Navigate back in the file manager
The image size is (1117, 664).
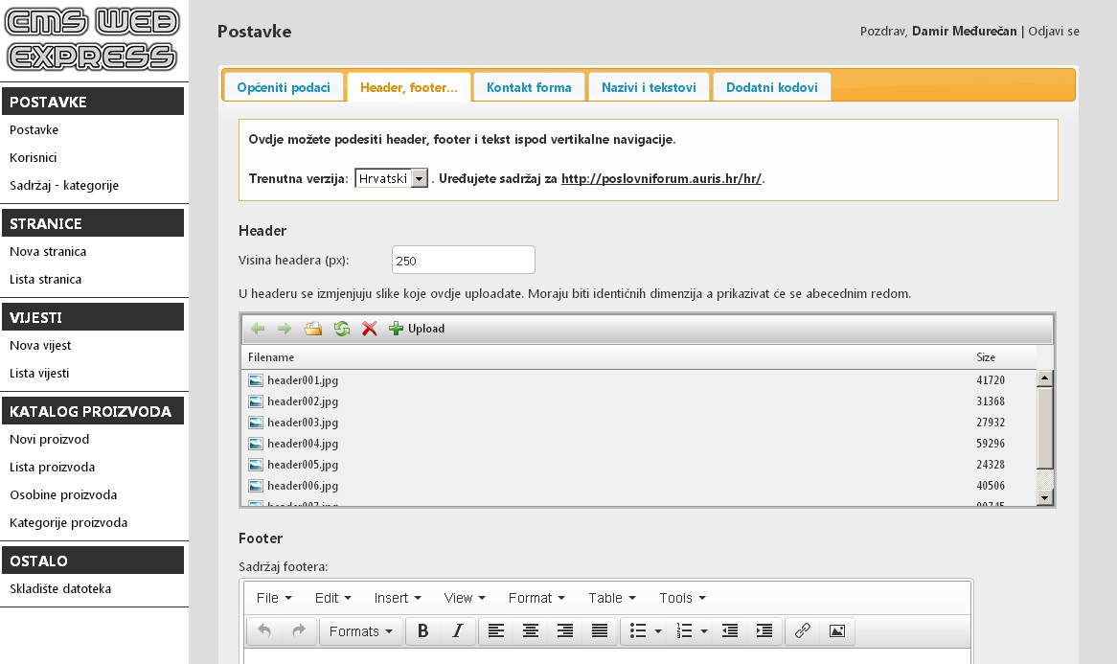257,328
